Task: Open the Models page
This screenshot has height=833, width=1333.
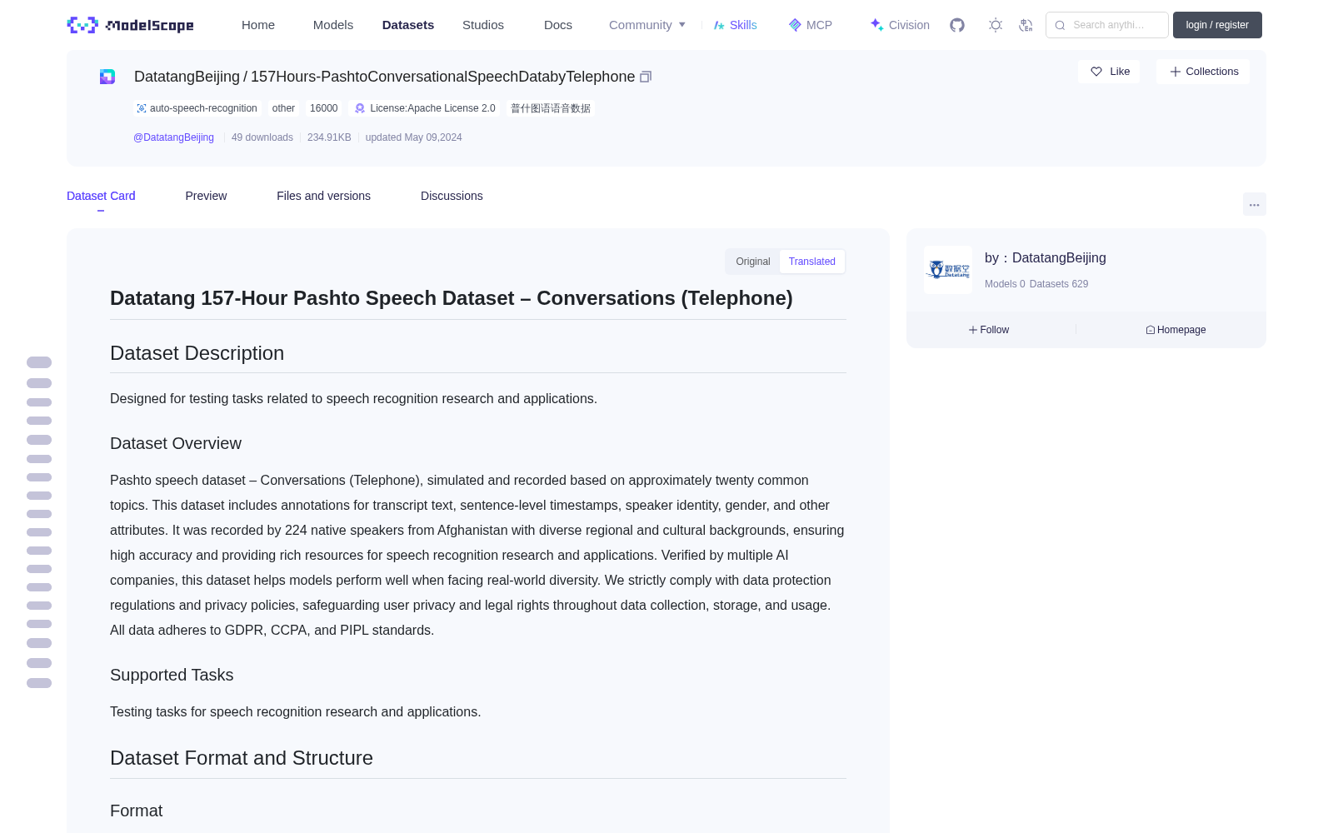Action: point(333,25)
